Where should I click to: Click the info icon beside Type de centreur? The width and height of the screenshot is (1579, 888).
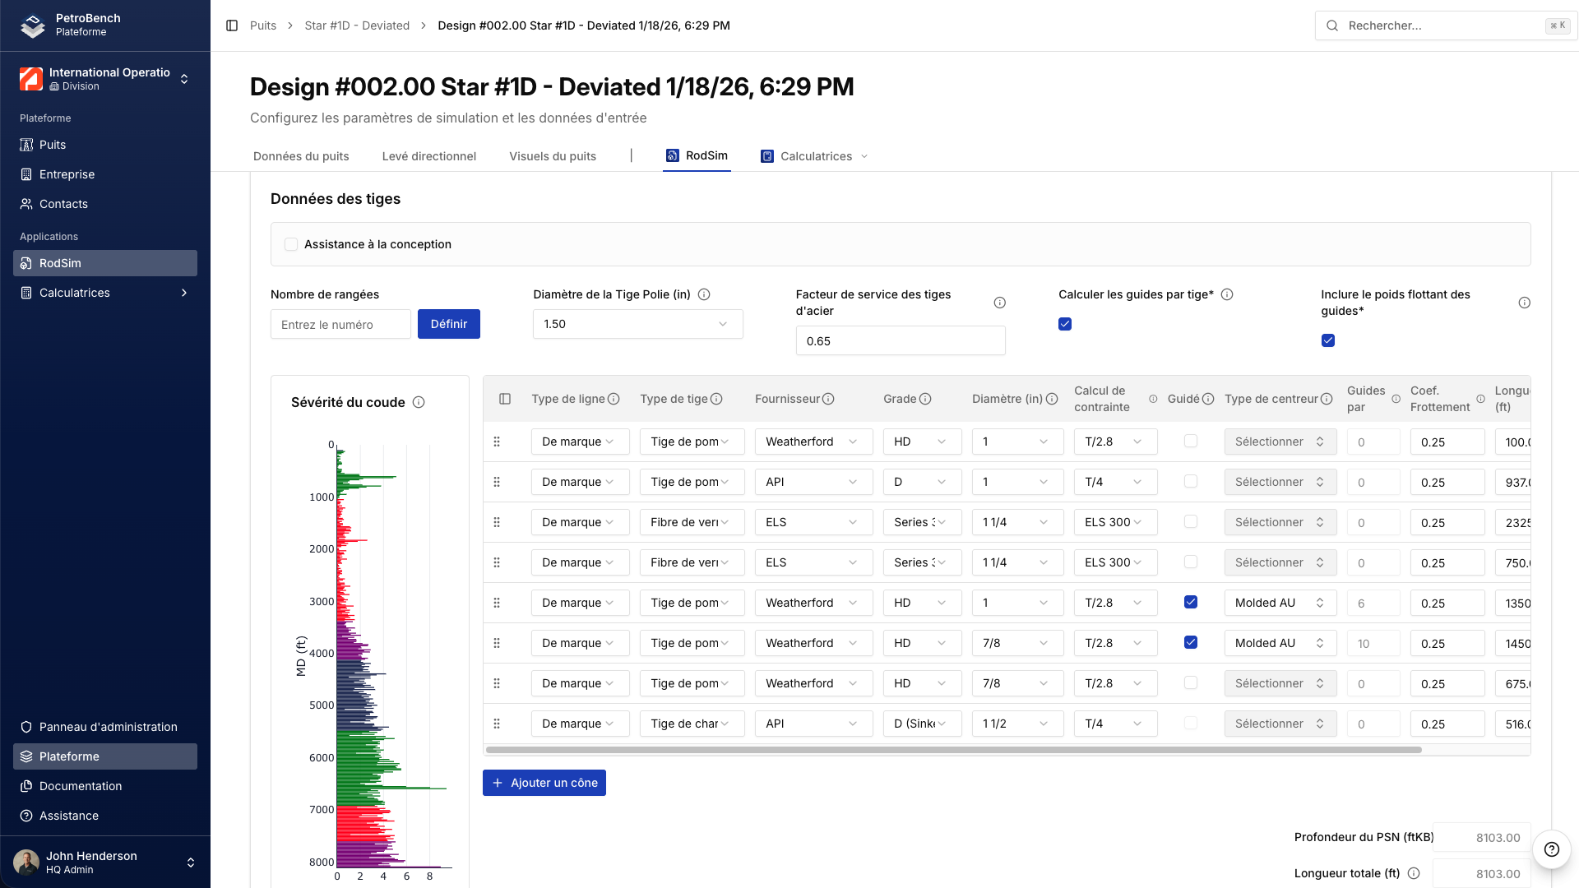[x=1327, y=399]
